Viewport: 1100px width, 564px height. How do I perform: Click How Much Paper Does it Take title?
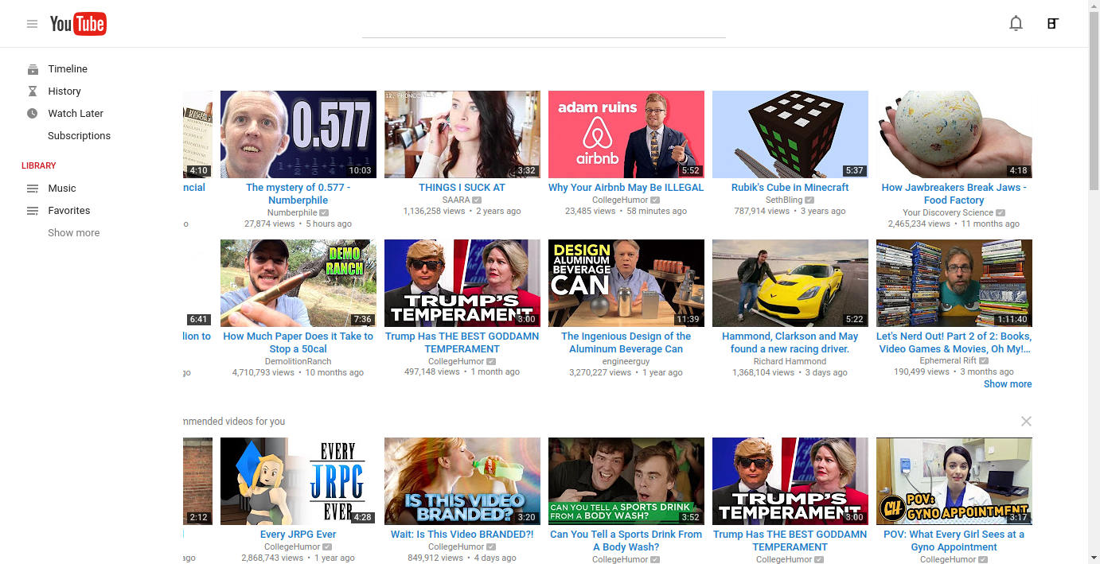point(298,343)
